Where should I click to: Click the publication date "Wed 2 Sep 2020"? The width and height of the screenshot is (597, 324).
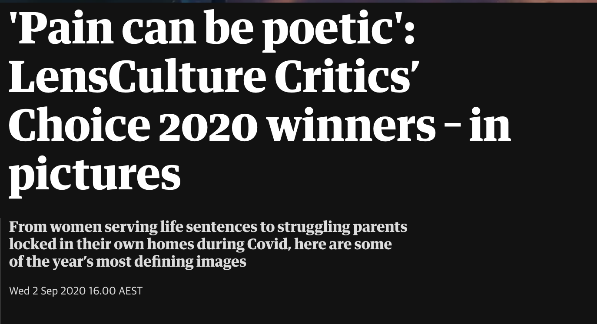47,291
